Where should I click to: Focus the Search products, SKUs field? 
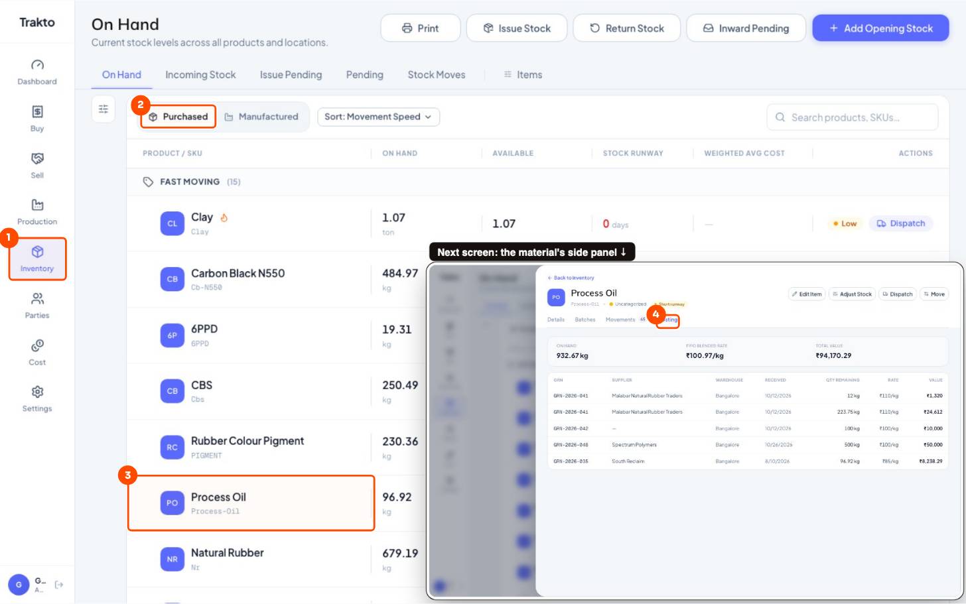[853, 117]
